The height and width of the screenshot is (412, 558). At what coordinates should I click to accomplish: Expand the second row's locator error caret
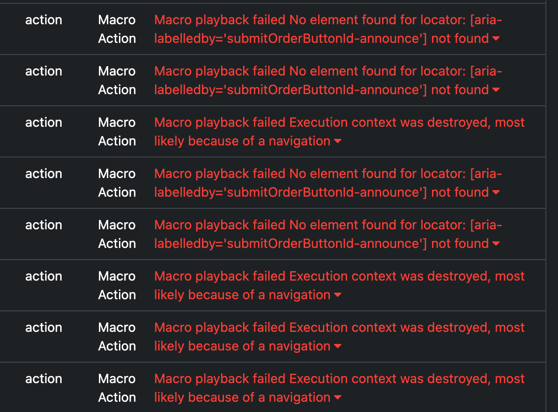tap(496, 90)
